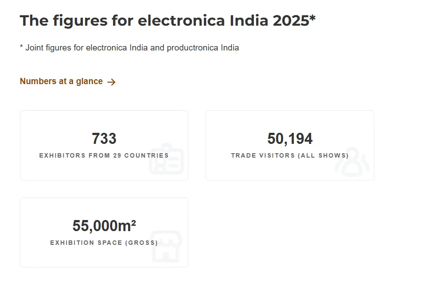The width and height of the screenshot is (425, 286).
Task: Click the faint ID badge icon in exhibitors card
Action: point(167,159)
